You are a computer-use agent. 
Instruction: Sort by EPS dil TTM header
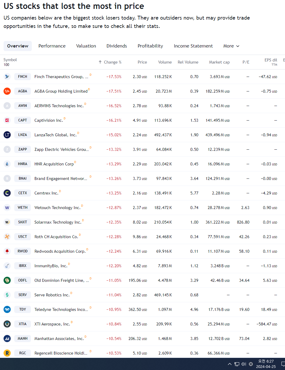pyautogui.click(x=271, y=62)
